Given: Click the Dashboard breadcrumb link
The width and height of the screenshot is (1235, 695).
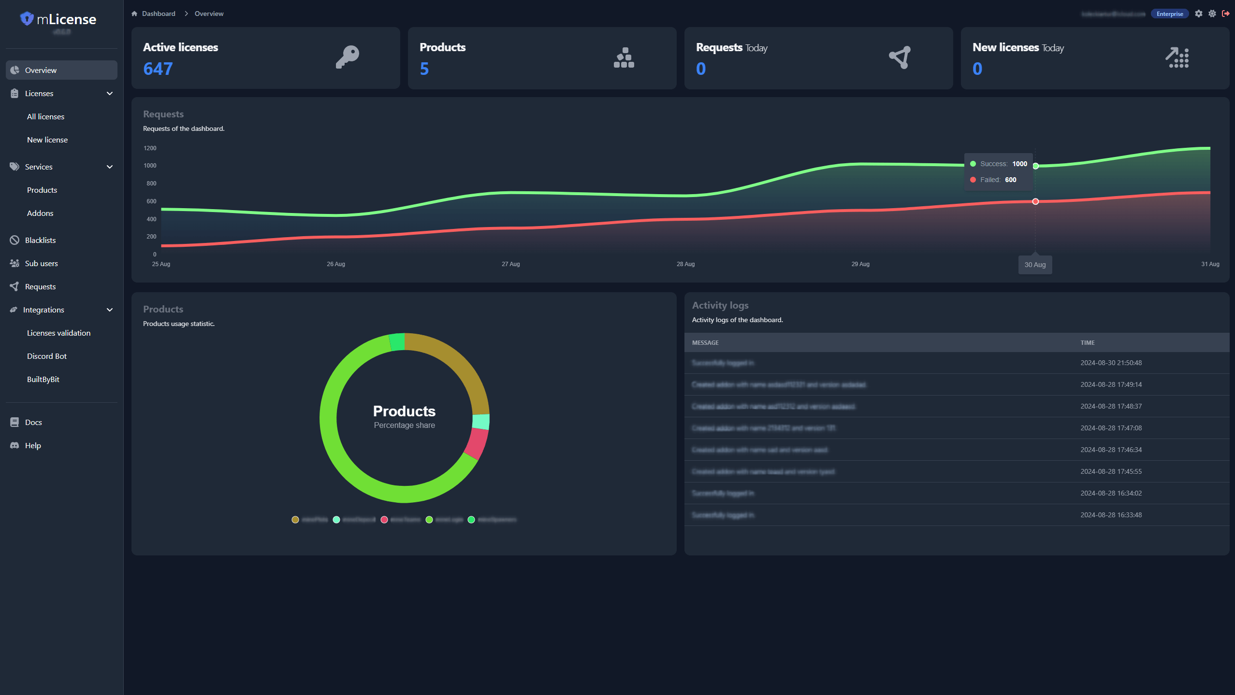Looking at the screenshot, I should (159, 14).
